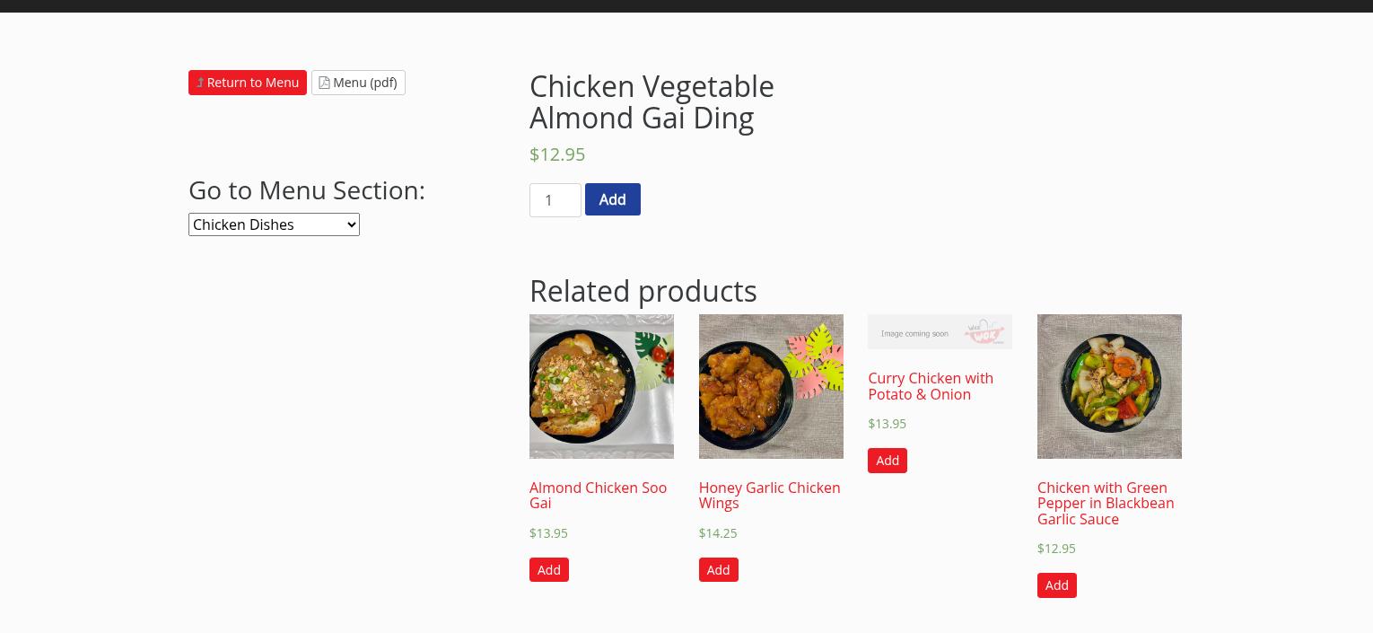Add Almond Chicken Soo Gai to cart

tap(548, 569)
